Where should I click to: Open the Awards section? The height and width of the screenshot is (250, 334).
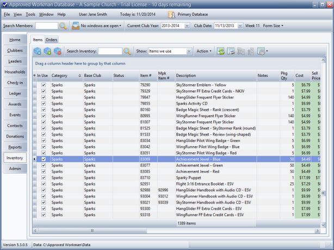pyautogui.click(x=15, y=104)
